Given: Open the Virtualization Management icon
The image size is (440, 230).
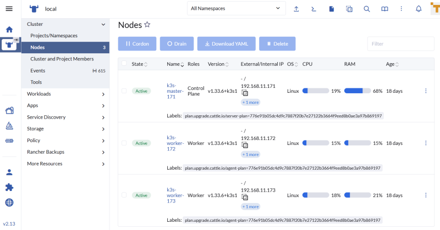Looking at the screenshot, I should 9,141.
